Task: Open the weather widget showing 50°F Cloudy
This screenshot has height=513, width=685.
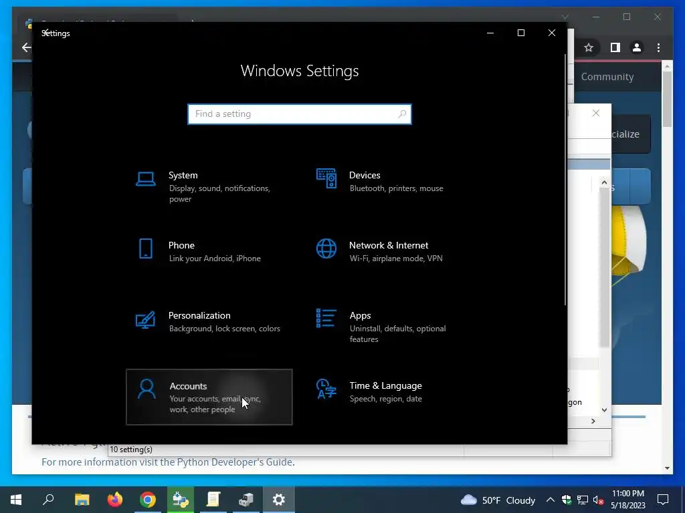Action: click(x=498, y=500)
